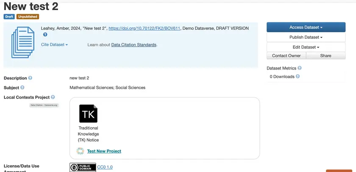356x172 pixels.
Task: Click the Contact Owner button
Action: tap(286, 55)
